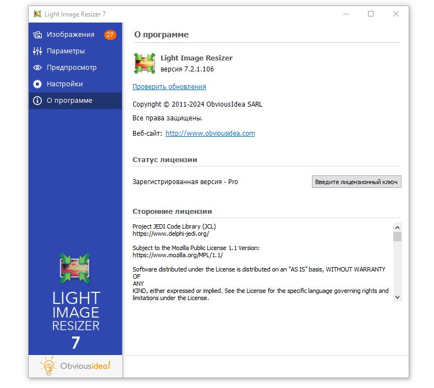
Task: Minimize the Light Image Resizer window
Action: (x=346, y=14)
